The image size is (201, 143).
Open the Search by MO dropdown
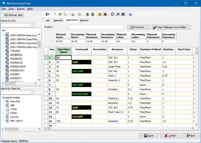click(31, 25)
